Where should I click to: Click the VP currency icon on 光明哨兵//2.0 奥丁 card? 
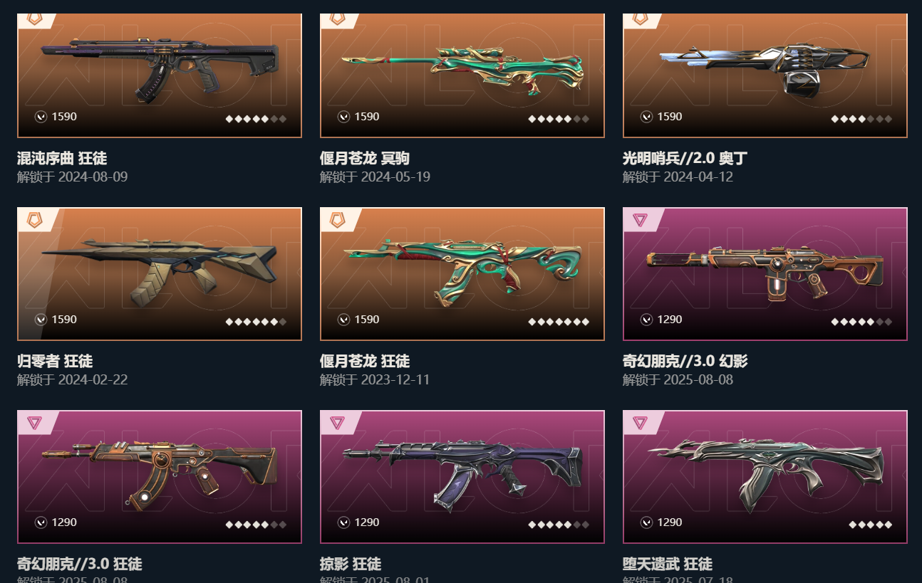647,117
